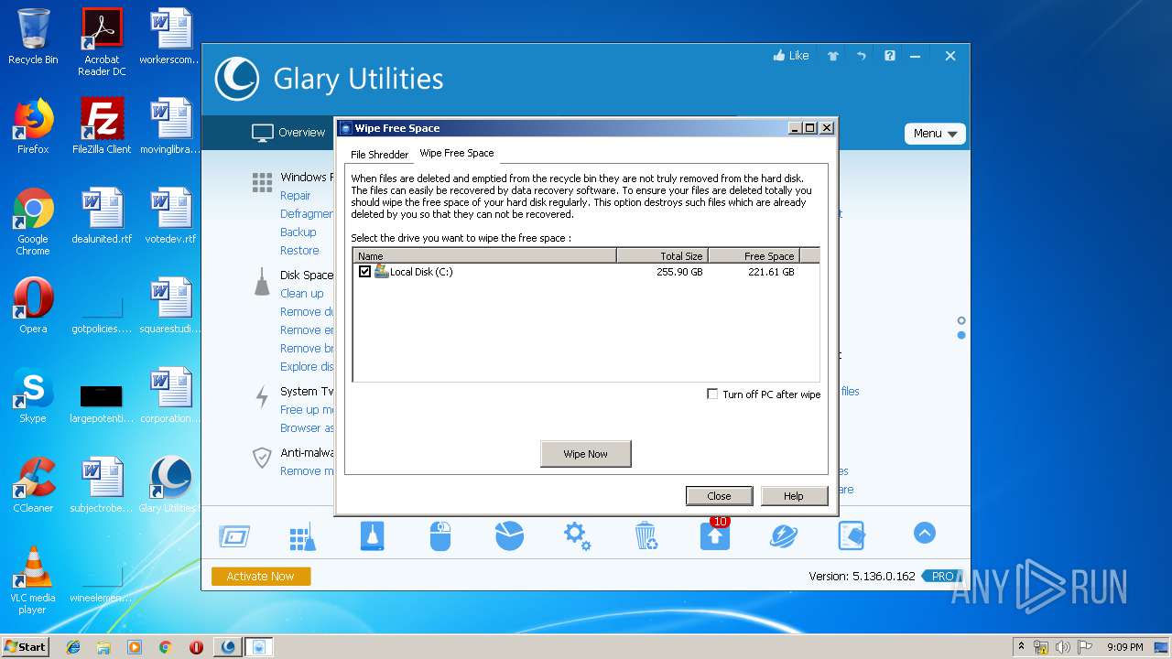Open votedev.rtf desktop file
The height and width of the screenshot is (659, 1172).
point(170,216)
